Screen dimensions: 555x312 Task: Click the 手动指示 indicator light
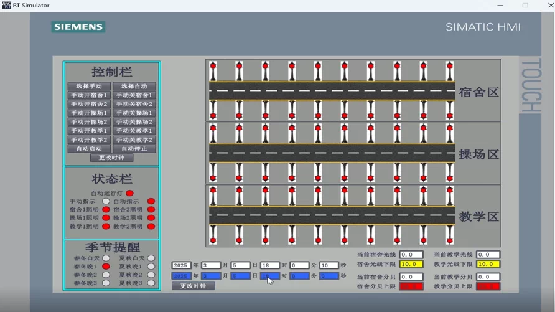(106, 201)
